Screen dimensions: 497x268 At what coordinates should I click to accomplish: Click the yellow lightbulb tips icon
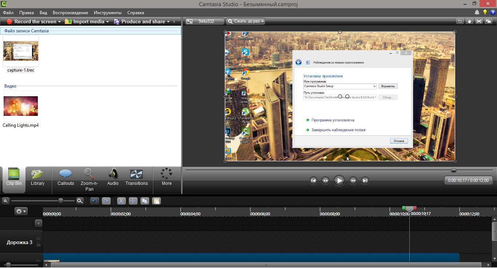[x=485, y=12]
